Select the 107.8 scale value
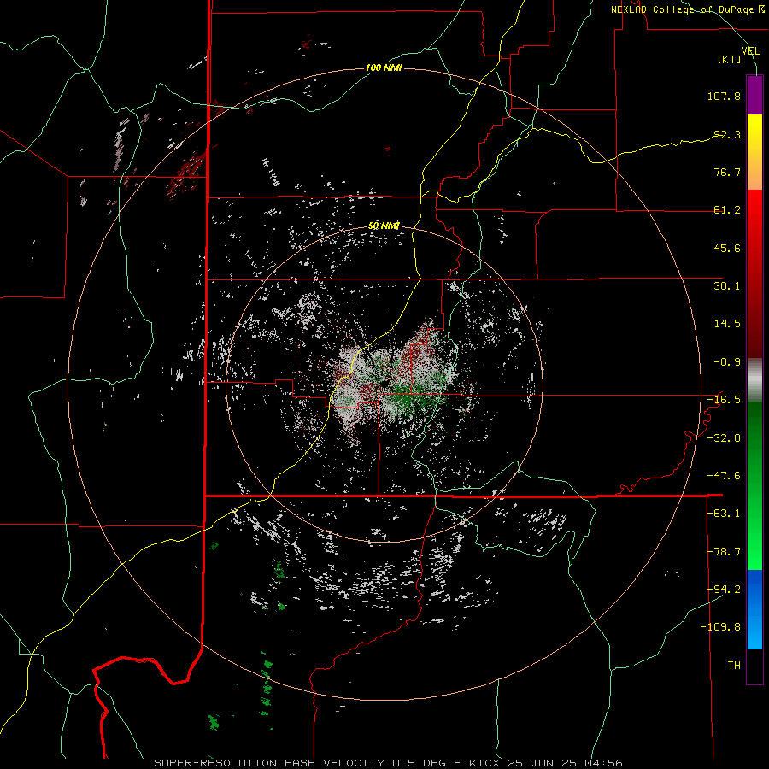 [x=724, y=96]
